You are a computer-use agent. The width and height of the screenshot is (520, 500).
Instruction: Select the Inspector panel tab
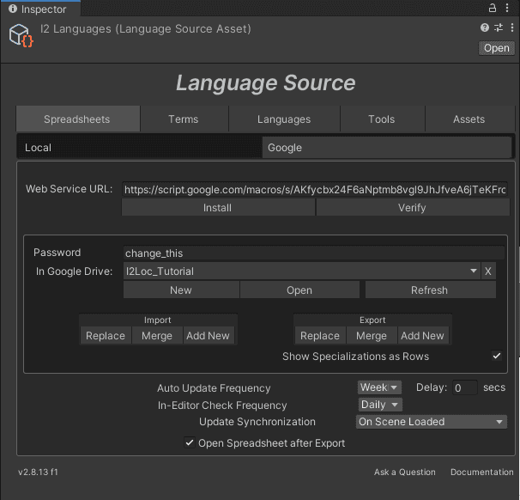click(40, 9)
